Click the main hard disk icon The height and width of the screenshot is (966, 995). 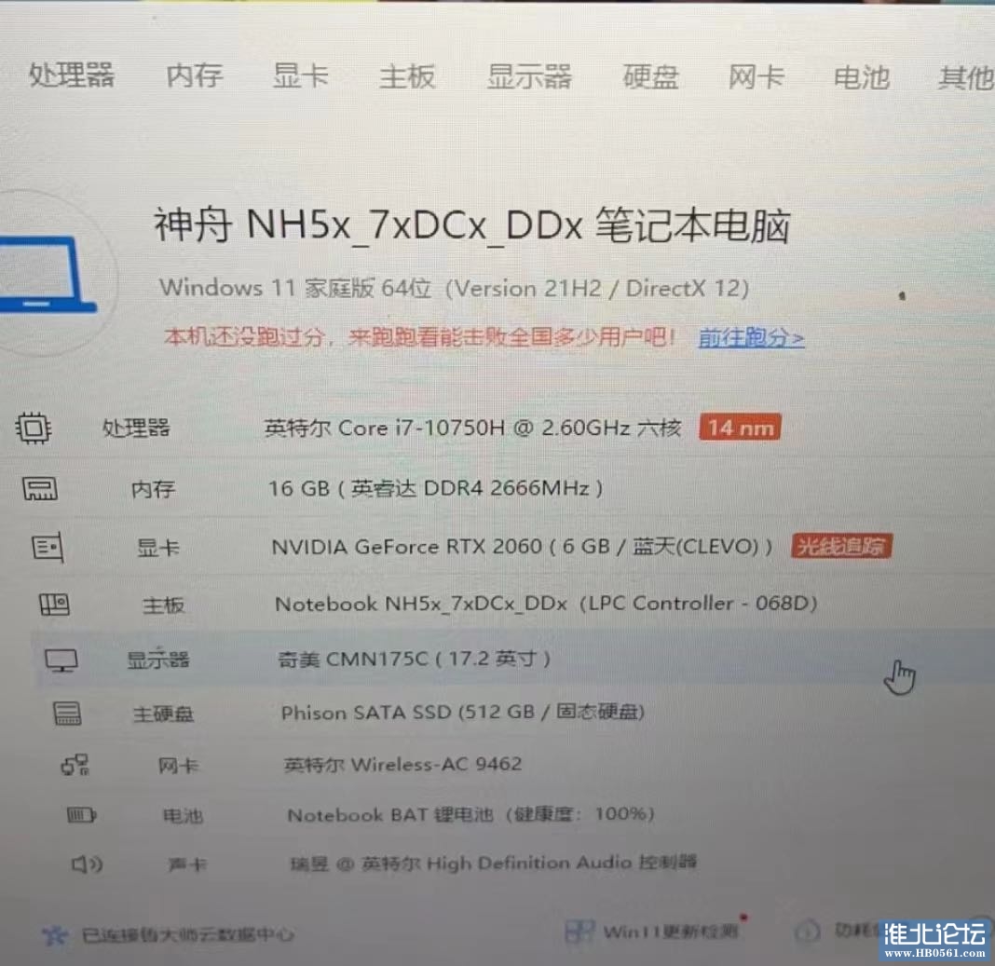pyautogui.click(x=67, y=714)
